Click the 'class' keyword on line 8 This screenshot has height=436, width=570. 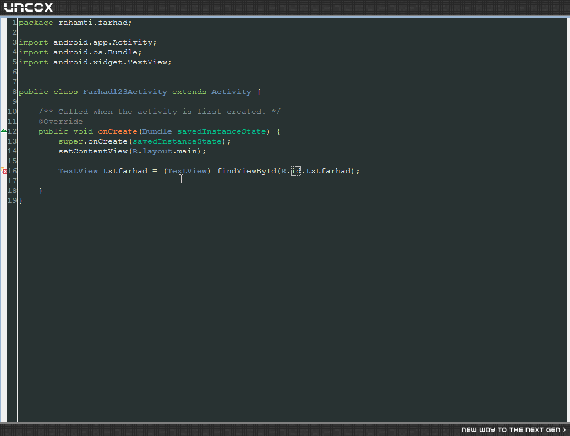(65, 92)
